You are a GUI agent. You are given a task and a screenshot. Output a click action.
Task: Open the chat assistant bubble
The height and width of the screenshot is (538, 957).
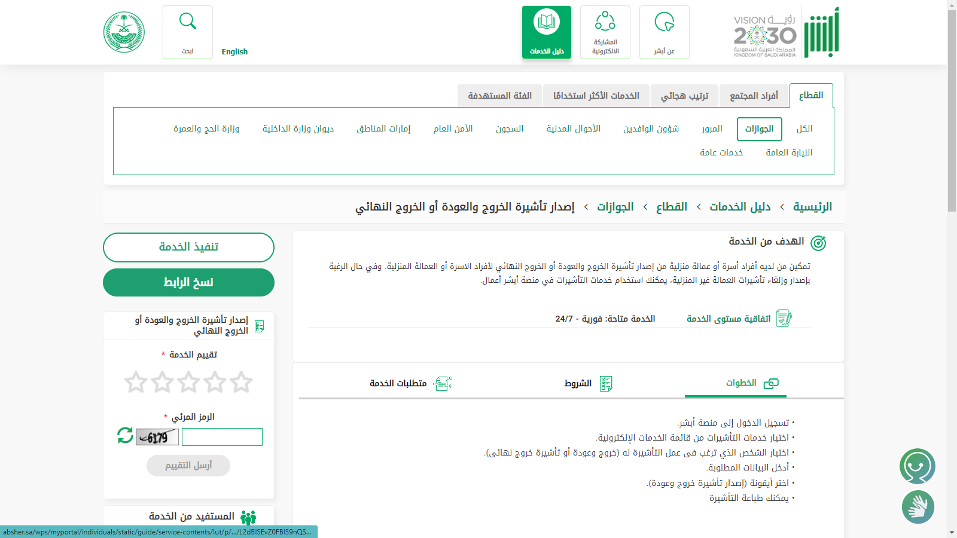point(917,466)
